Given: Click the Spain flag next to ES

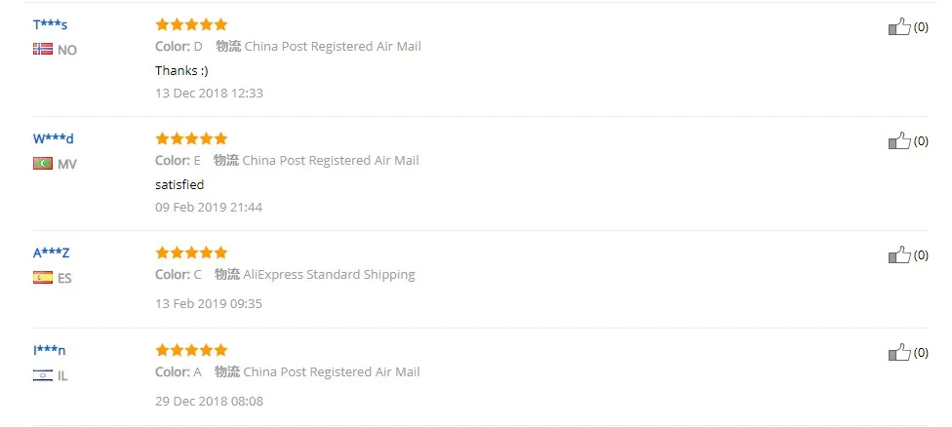Looking at the screenshot, I should point(43,277).
